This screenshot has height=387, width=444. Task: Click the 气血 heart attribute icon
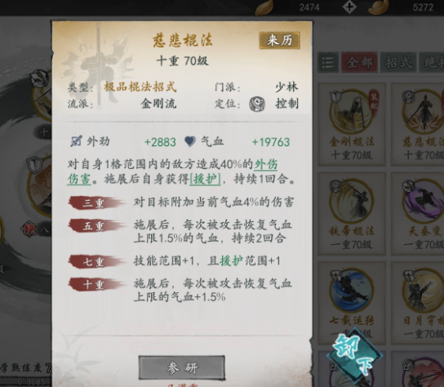[x=190, y=141]
